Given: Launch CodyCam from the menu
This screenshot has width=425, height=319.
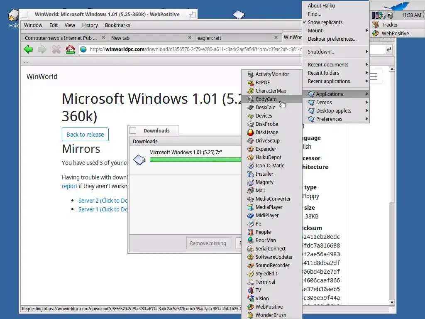Looking at the screenshot, I should 271,99.
